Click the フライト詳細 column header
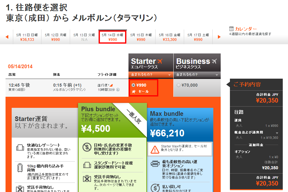This screenshot has width=288, height=192. 107,75
